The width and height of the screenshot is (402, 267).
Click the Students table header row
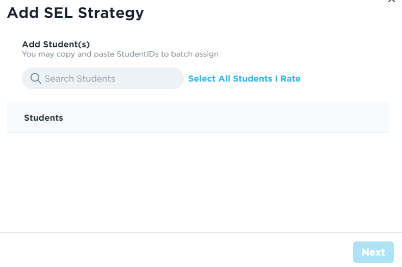click(x=197, y=117)
